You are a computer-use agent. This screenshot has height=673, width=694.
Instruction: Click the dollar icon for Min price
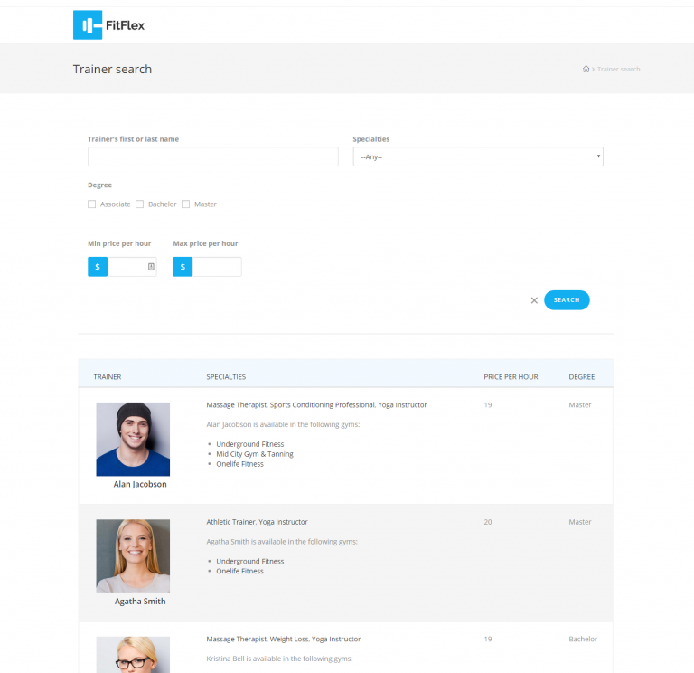[98, 267]
